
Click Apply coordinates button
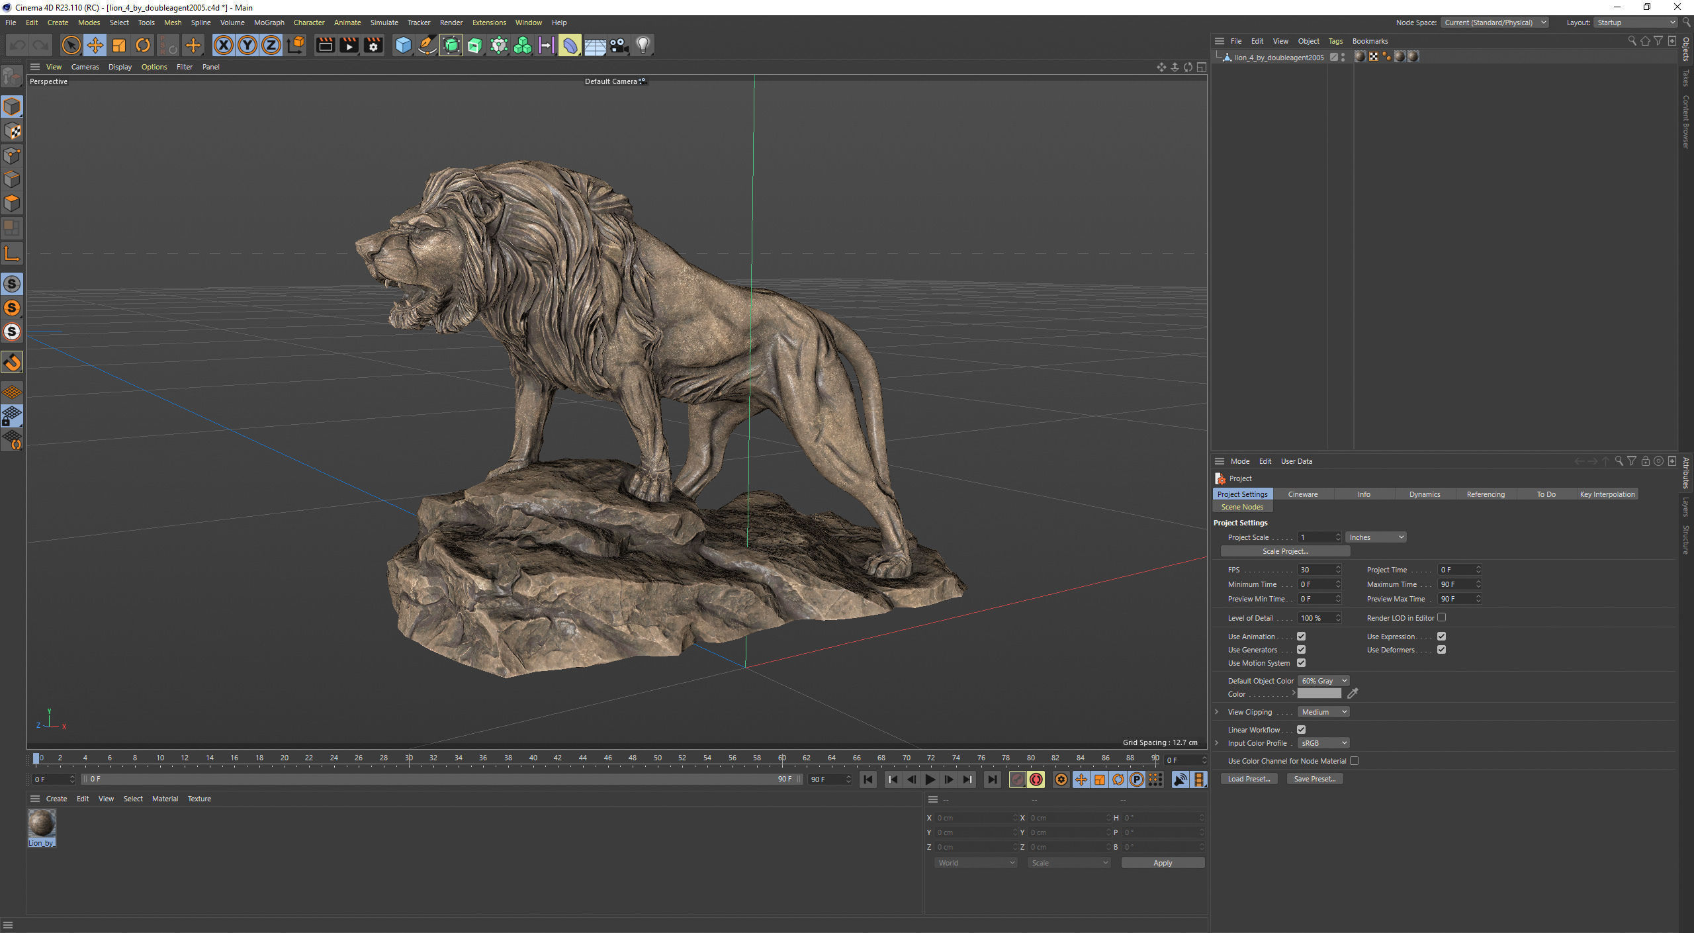pyautogui.click(x=1163, y=863)
